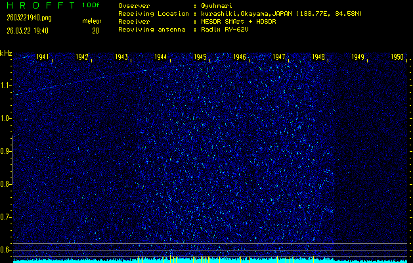Click the 26.03.22 19:40 timestamp

click(28, 30)
